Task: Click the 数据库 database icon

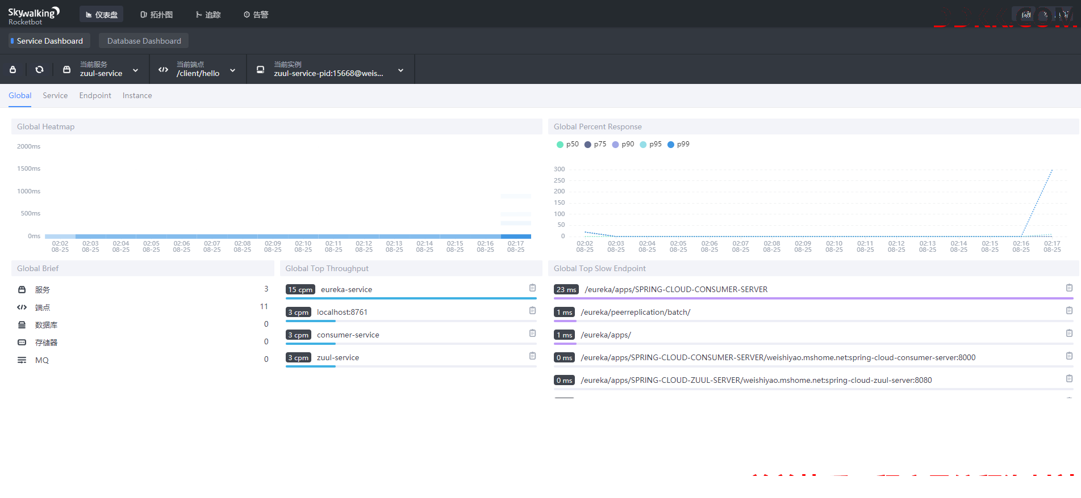Action: pyautogui.click(x=22, y=324)
